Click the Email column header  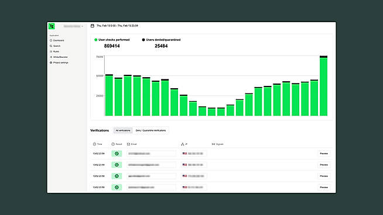click(132, 144)
